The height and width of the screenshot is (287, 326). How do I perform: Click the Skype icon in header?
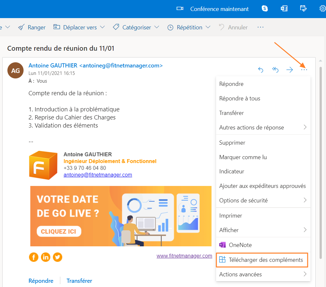click(x=265, y=9)
